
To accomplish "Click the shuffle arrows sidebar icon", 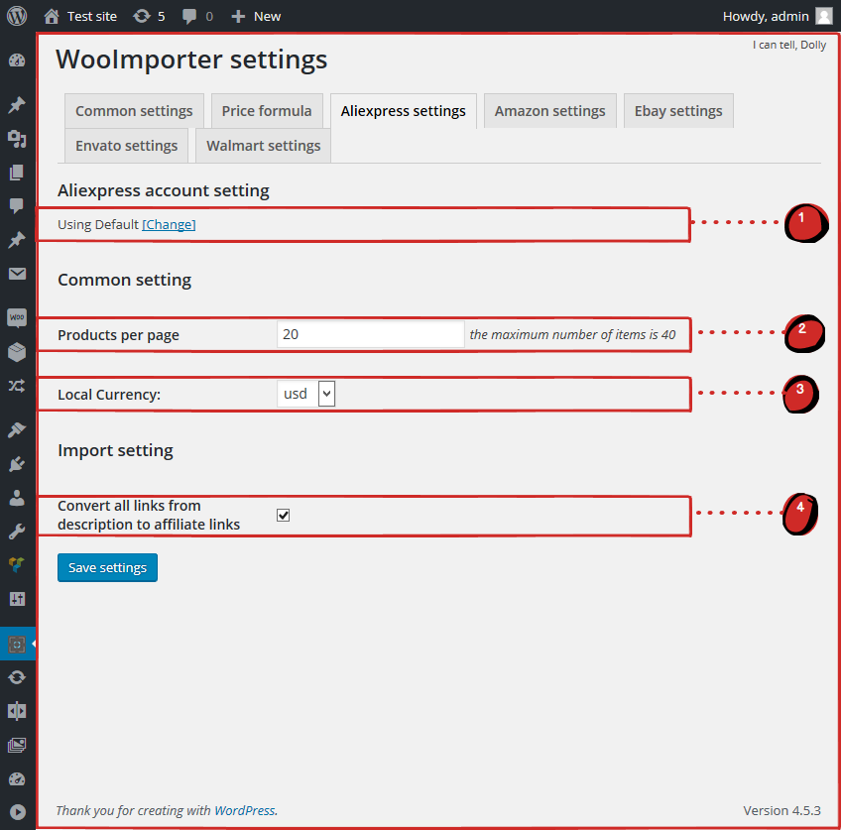I will pos(17,386).
